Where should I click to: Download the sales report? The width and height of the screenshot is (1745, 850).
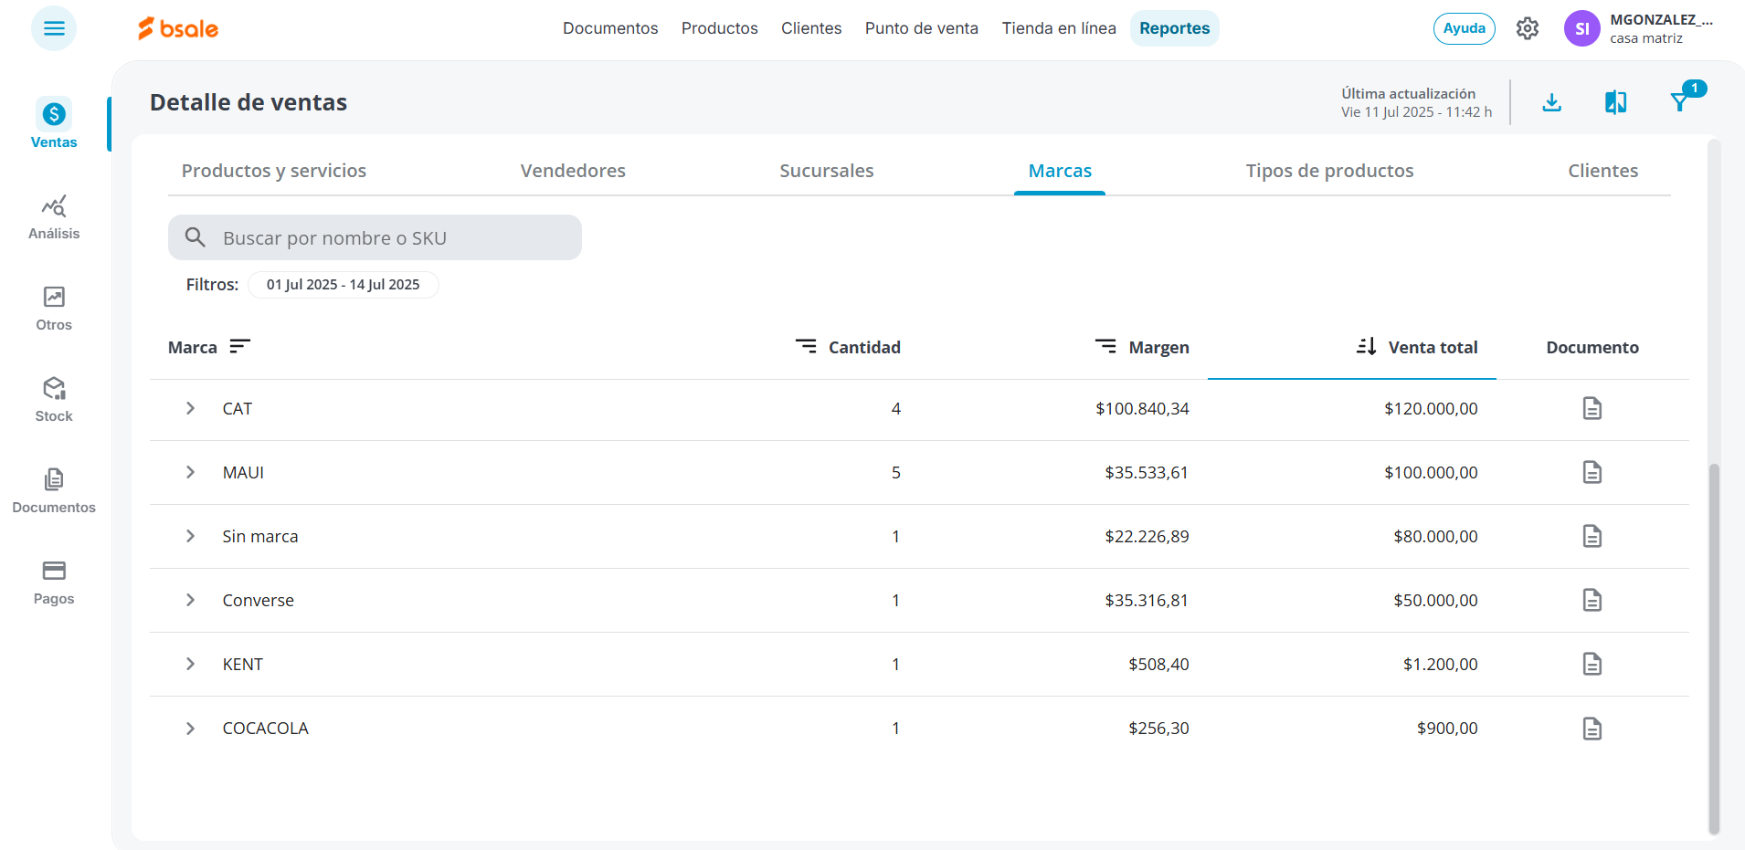[x=1551, y=102]
